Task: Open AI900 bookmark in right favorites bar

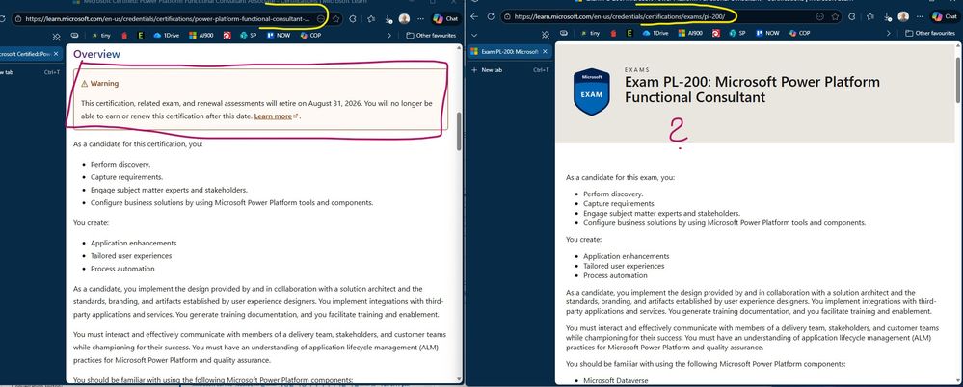Action: click(689, 33)
